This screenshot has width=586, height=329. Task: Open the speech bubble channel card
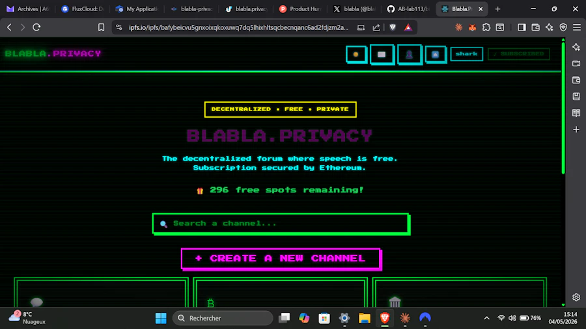[101, 293]
